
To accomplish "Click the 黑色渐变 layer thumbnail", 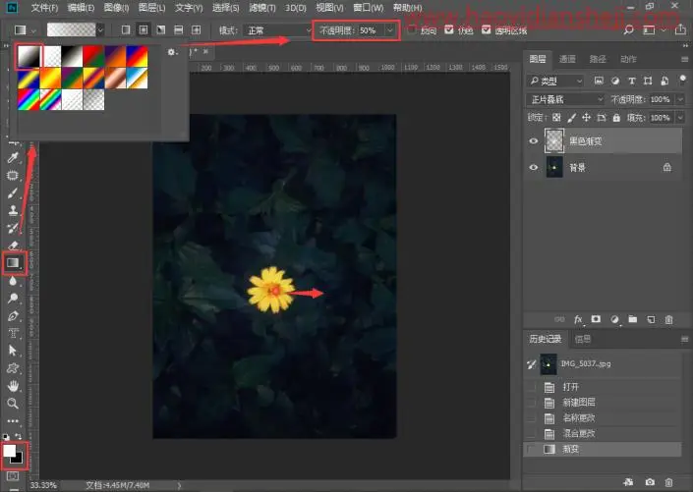I will point(554,140).
